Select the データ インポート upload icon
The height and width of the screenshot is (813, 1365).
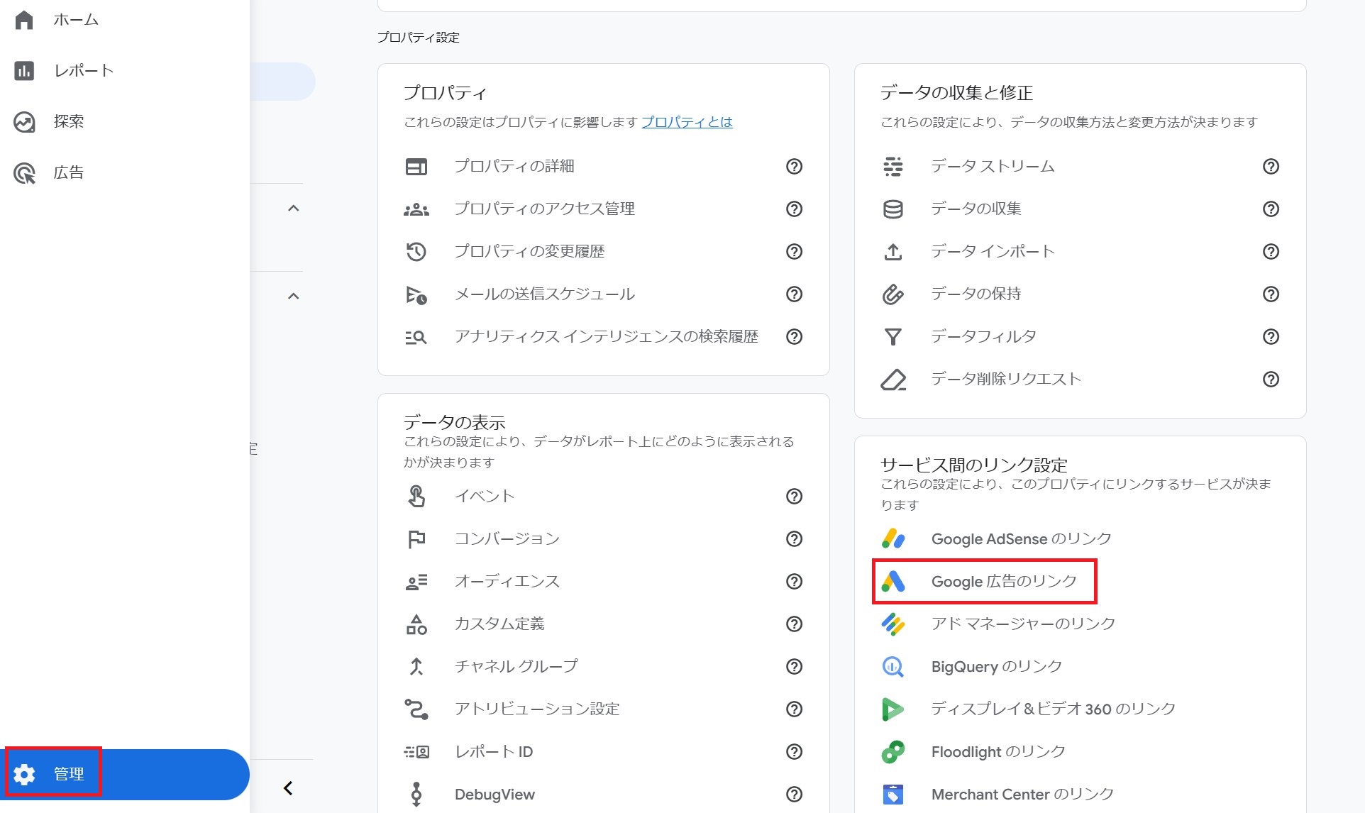point(893,251)
